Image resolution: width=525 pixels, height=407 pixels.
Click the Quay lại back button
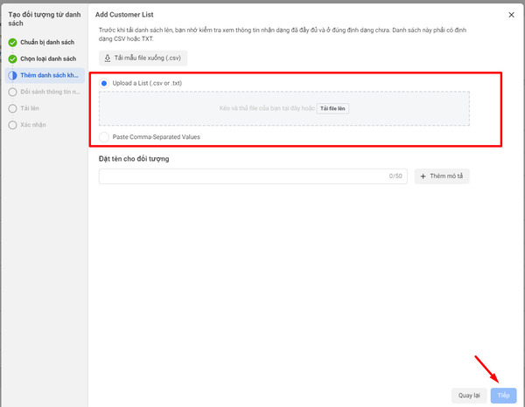[469, 395]
